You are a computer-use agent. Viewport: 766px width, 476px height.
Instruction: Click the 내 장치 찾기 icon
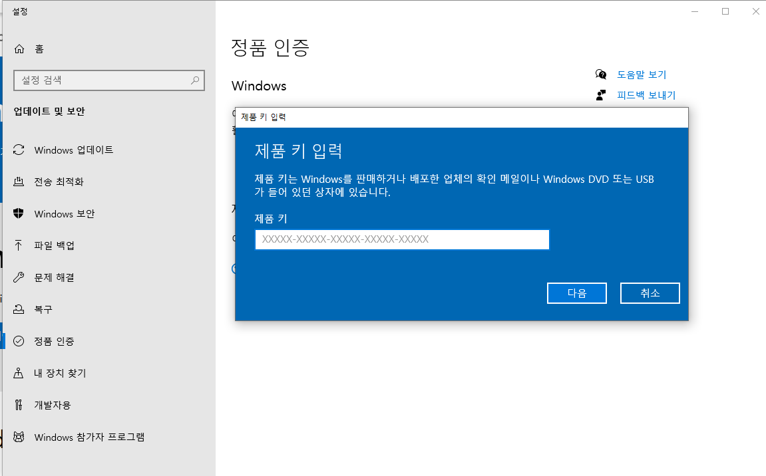click(19, 373)
